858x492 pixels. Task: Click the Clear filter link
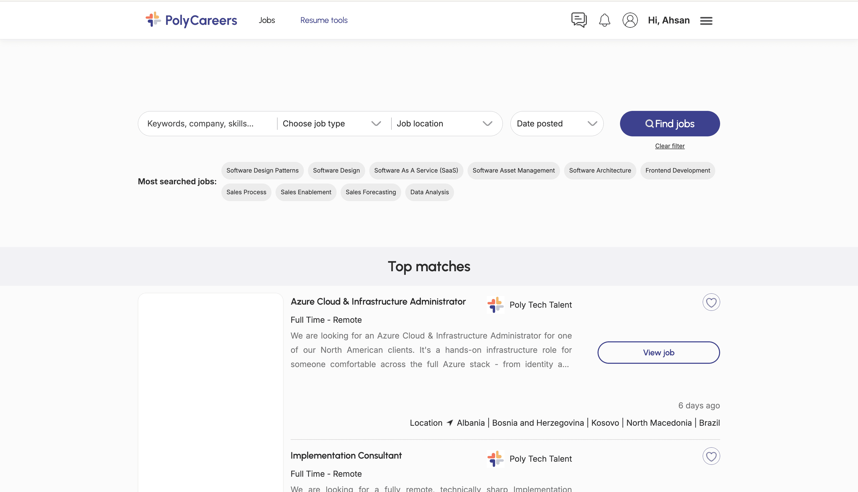[670, 146]
